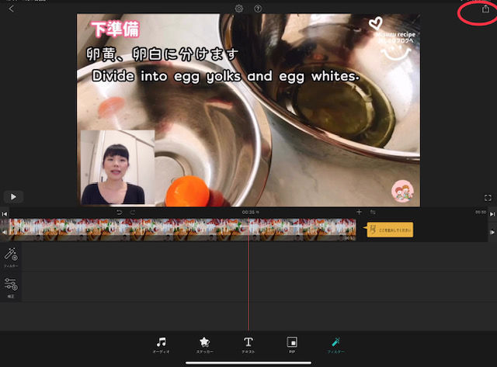Open the settings gear icon

[x=239, y=9]
